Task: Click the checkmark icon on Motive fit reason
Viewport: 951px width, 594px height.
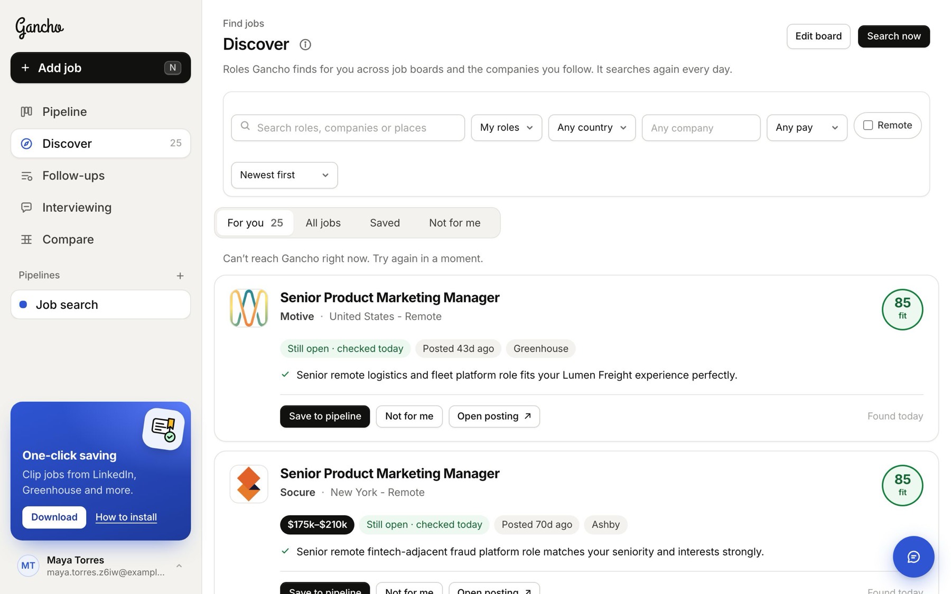Action: click(x=285, y=374)
